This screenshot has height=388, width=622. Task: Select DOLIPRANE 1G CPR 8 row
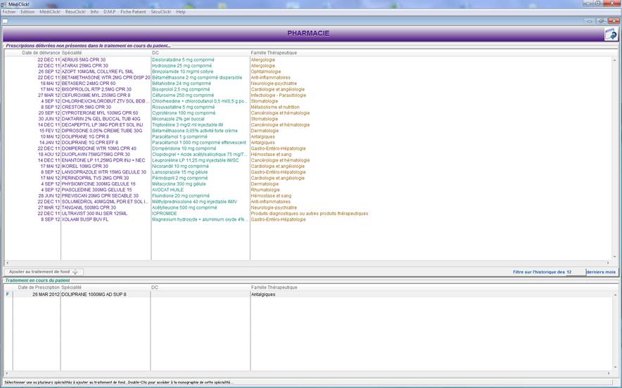tap(307, 137)
